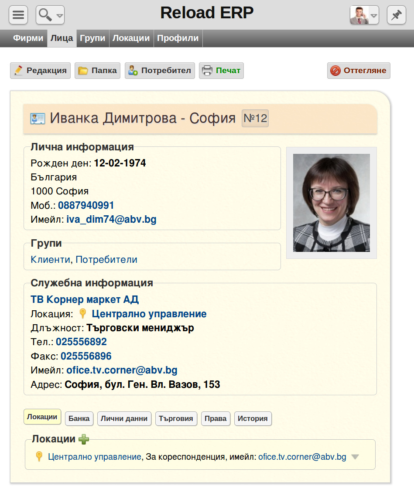
Task: Open the Профили tab
Action: (178, 38)
